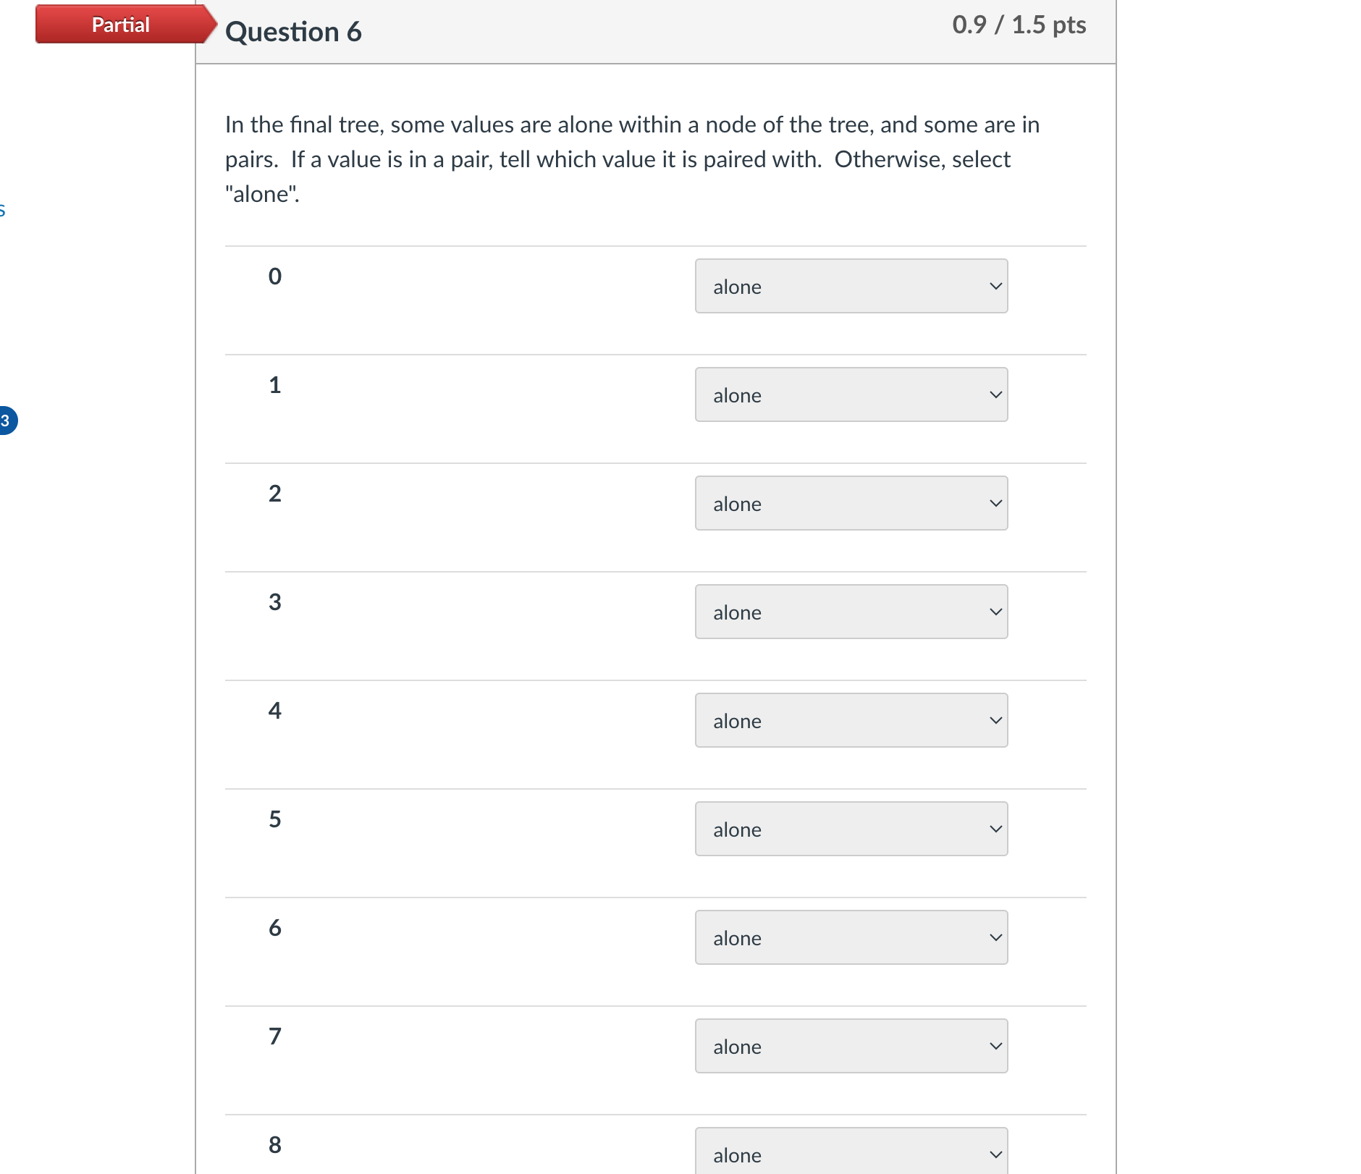Click the red Partial score badge
This screenshot has height=1174, width=1361.
120,24
